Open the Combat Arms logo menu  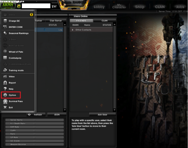[8, 5]
